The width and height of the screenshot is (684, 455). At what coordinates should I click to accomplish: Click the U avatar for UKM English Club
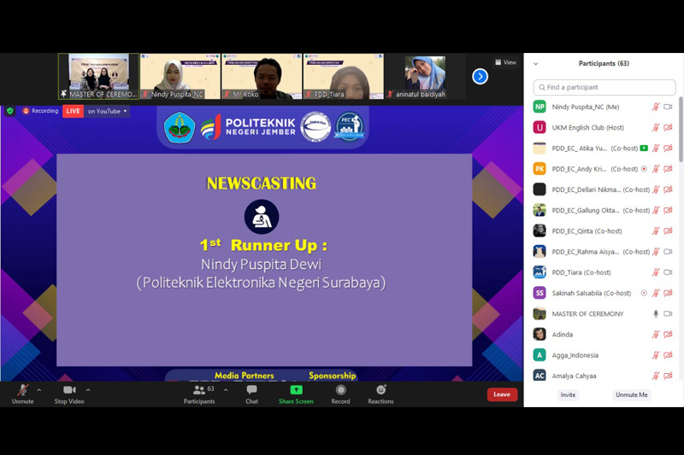[x=540, y=127]
